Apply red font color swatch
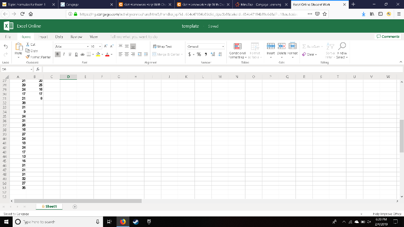This screenshot has height=227, width=404. pyautogui.click(x=107, y=54)
